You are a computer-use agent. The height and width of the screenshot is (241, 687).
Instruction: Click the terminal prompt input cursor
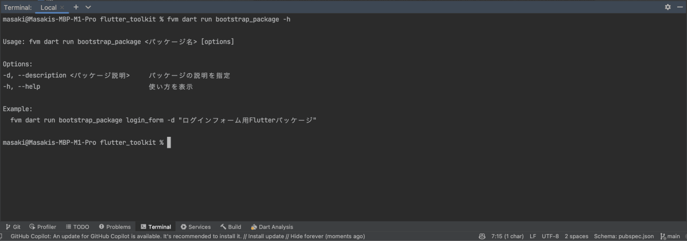tap(169, 142)
